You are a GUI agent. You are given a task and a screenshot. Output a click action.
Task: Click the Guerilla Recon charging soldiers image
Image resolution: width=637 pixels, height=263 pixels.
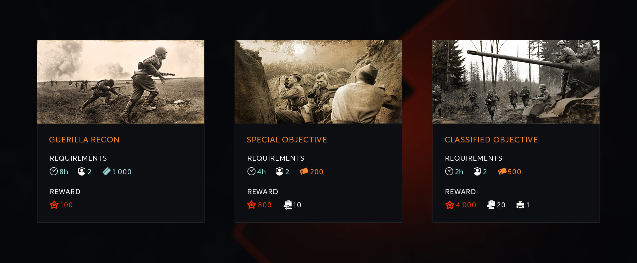[x=120, y=82]
